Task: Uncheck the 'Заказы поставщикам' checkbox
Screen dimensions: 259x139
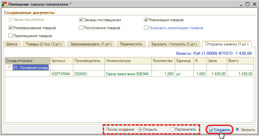Action: point(81,20)
